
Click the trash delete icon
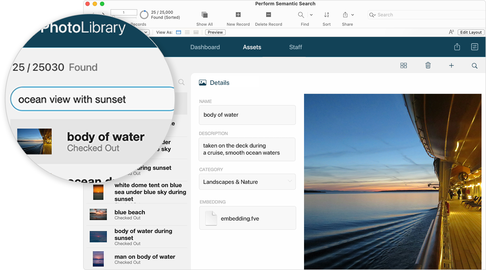(x=428, y=66)
